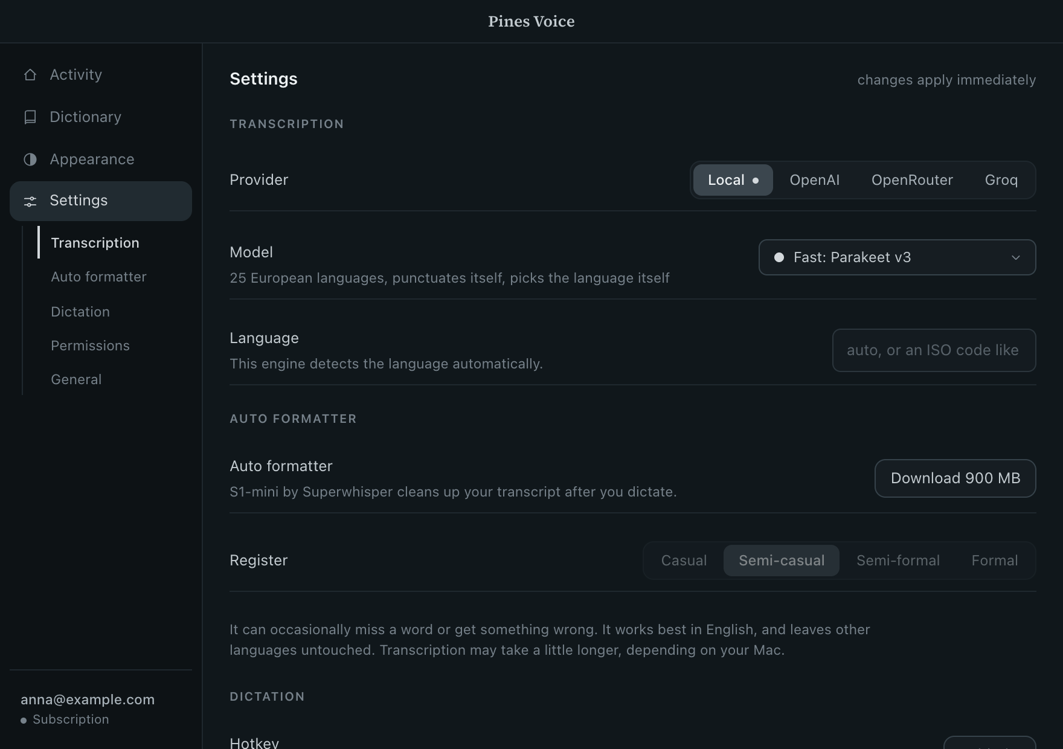Set register to Semi-casual

[782, 561]
